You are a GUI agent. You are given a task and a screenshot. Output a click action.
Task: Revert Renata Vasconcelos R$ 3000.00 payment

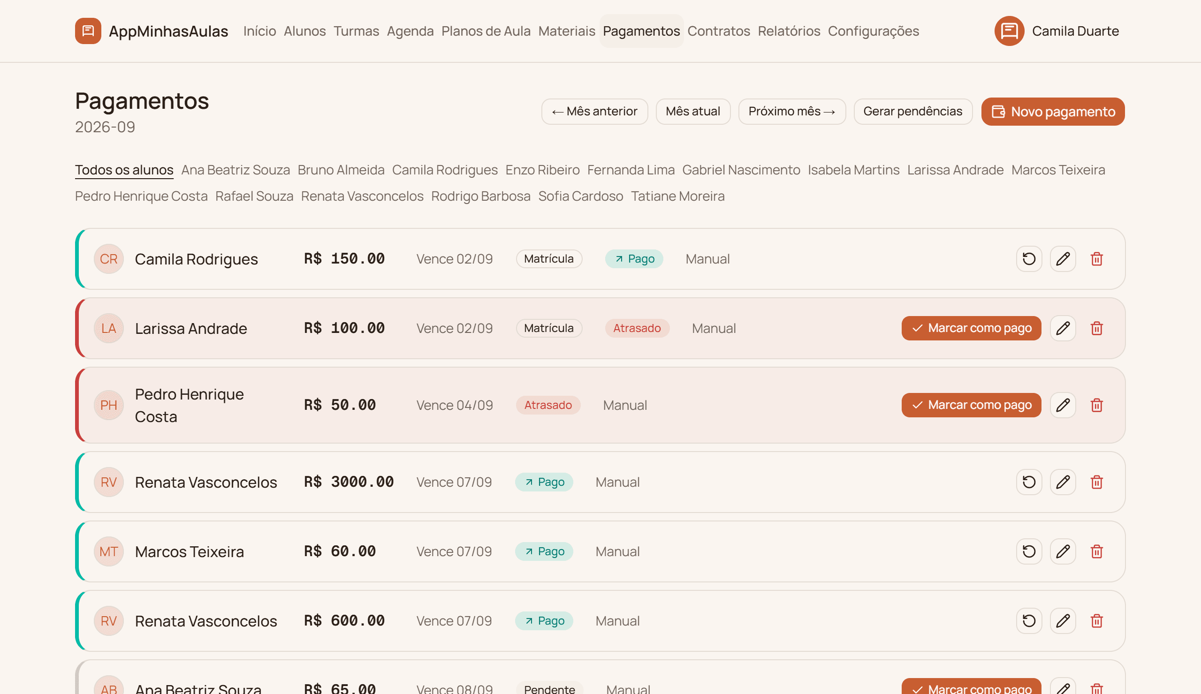point(1029,482)
